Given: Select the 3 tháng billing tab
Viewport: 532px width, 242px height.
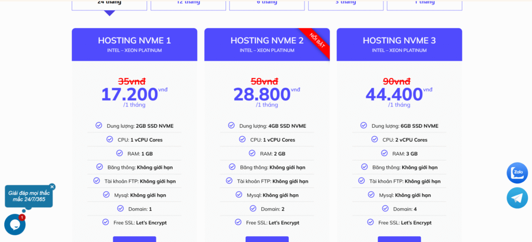Looking at the screenshot, I should pos(345,4).
